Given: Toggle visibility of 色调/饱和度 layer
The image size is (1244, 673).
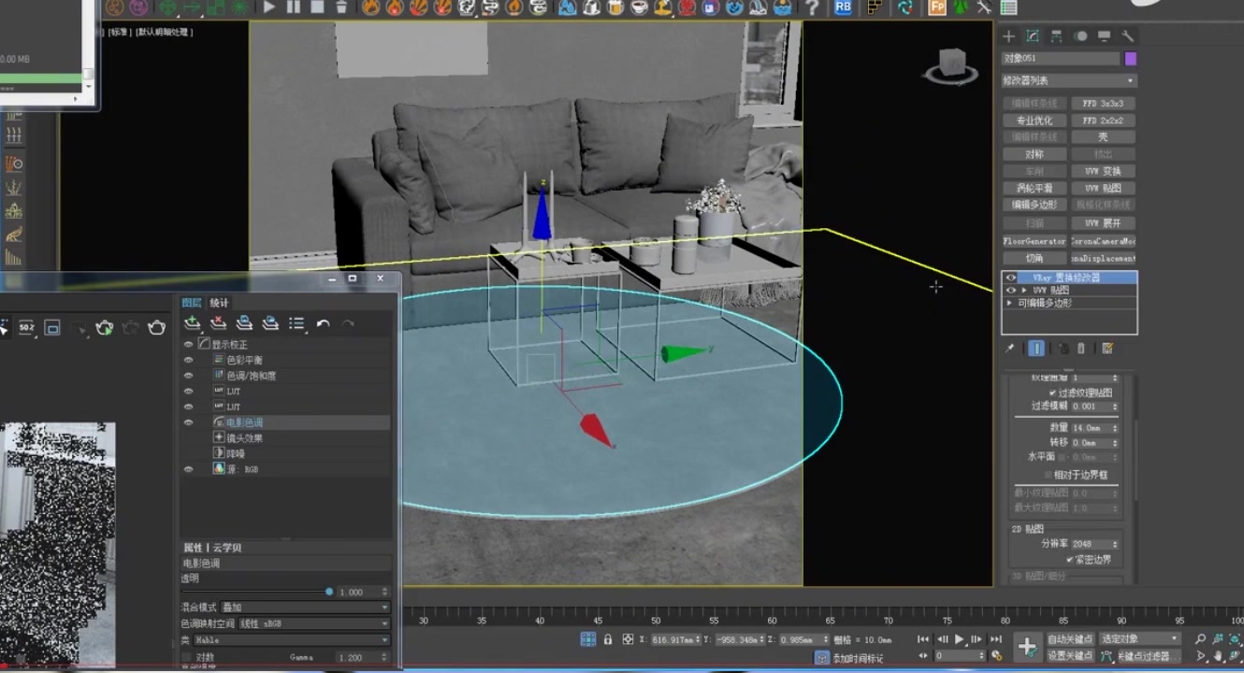Looking at the screenshot, I should 189,376.
